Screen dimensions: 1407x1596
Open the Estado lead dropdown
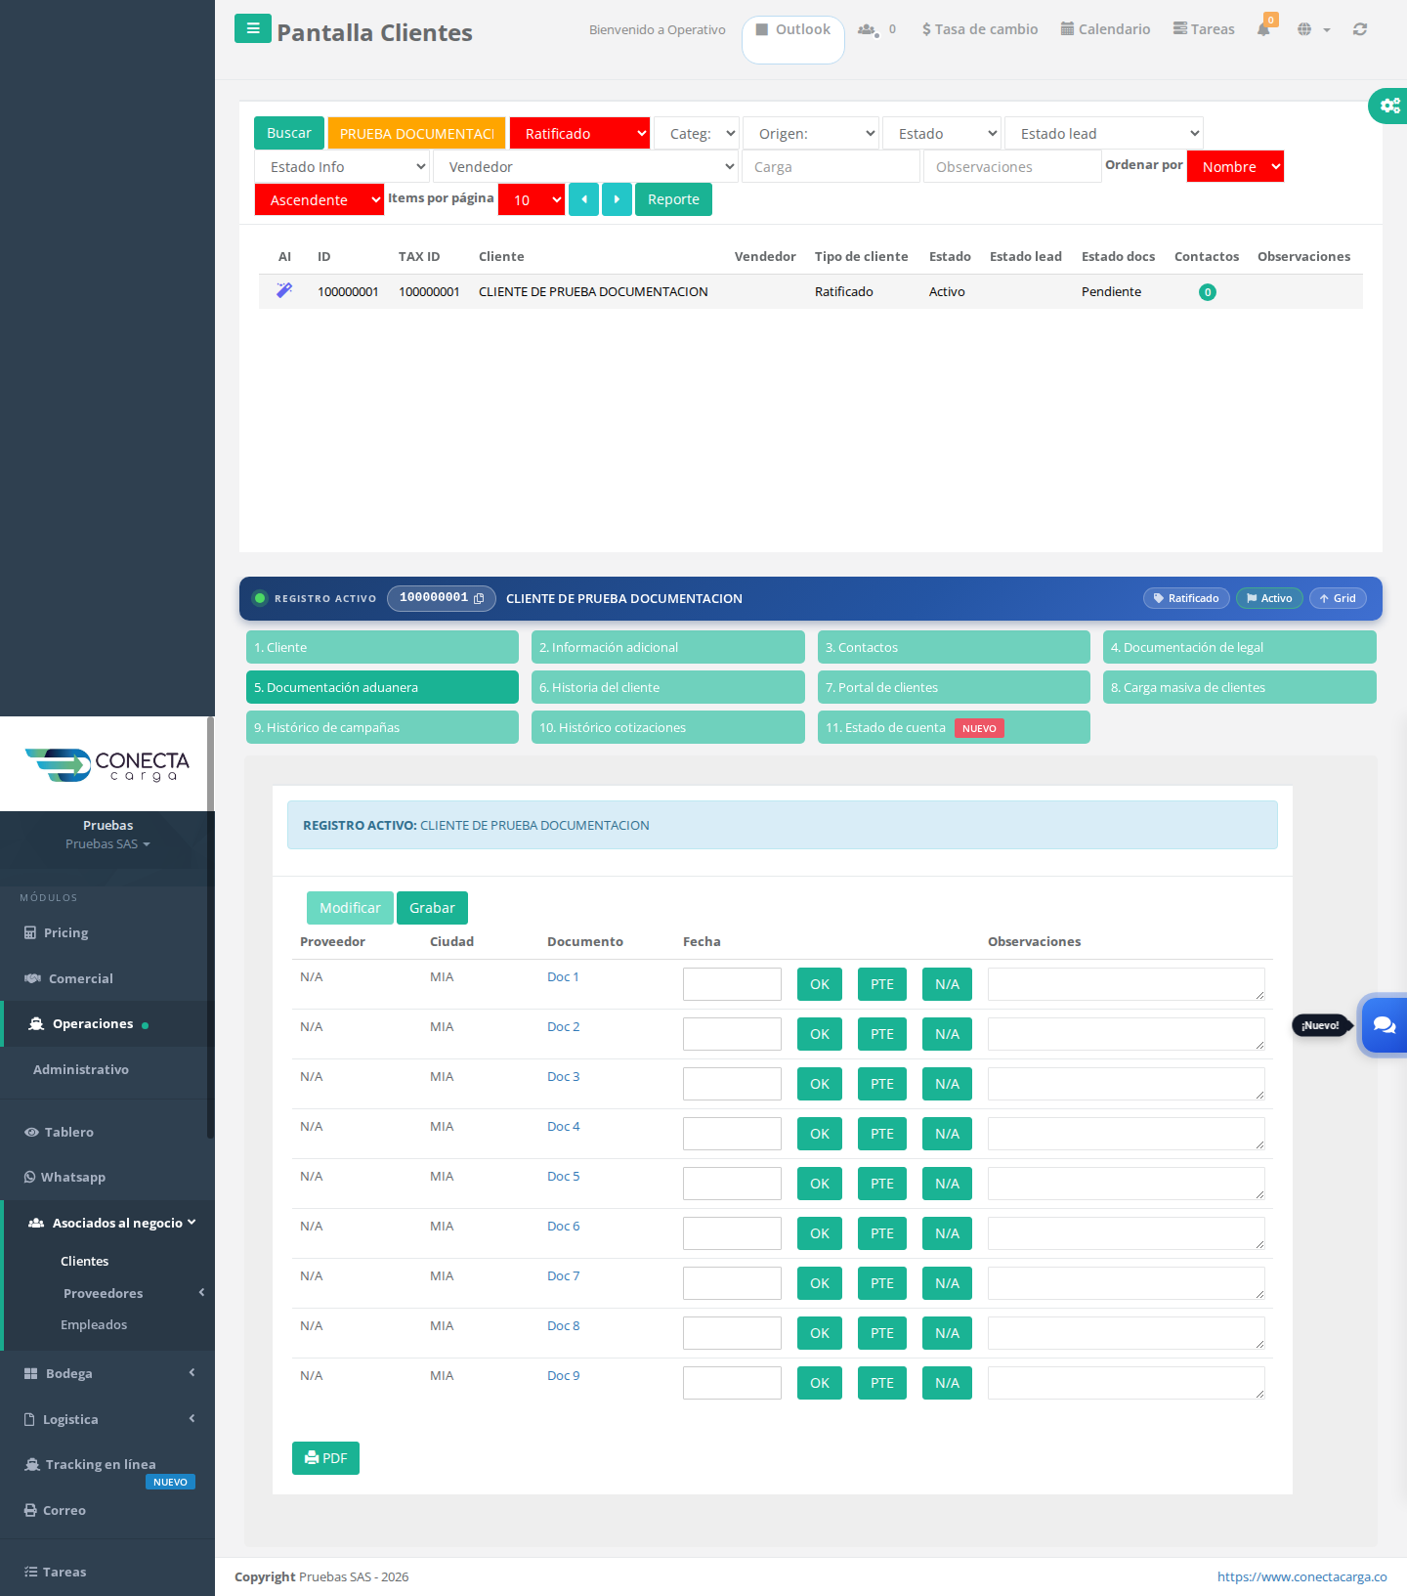pos(1104,134)
